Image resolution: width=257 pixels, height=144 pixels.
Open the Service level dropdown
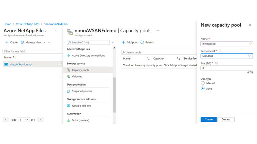227,56
